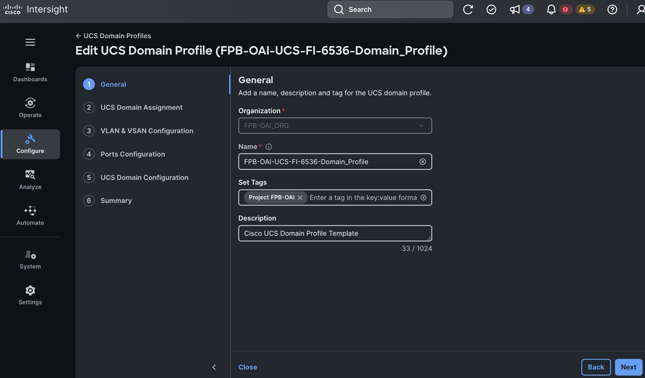Open the Operate section
This screenshot has height=378, width=645.
coord(30,108)
